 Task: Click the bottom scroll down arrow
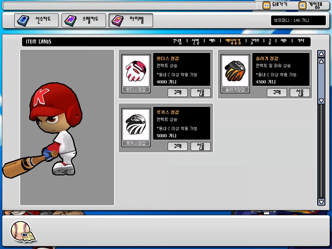[x=321, y=202]
